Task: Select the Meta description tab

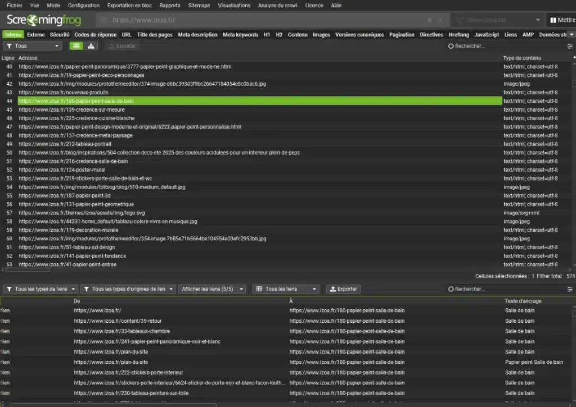Action: 197,35
